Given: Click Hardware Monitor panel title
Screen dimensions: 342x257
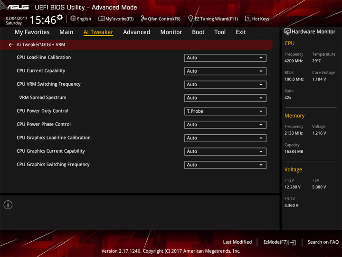Looking at the screenshot, I should pyautogui.click(x=313, y=32).
